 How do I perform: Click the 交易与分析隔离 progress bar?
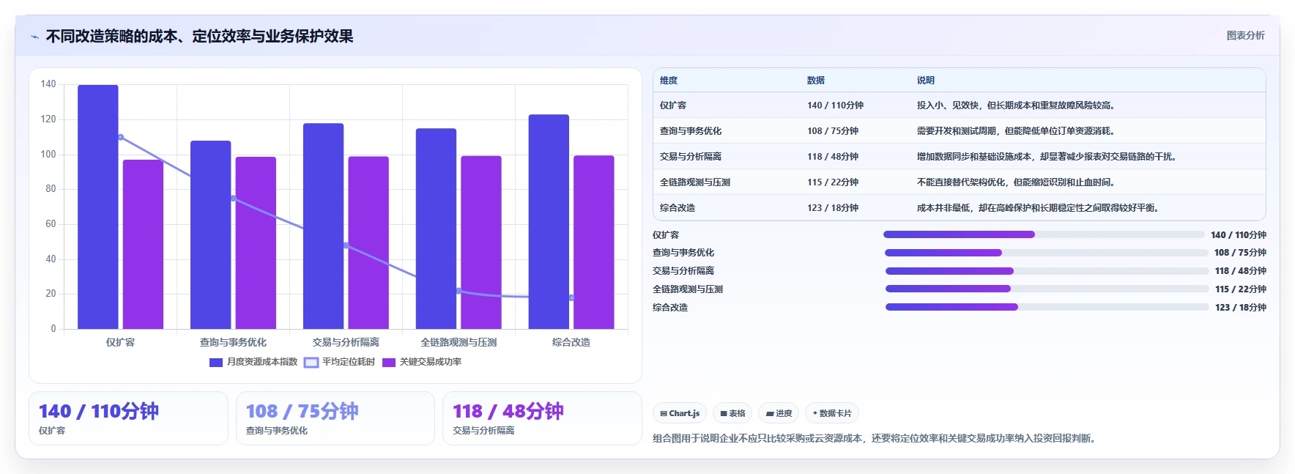[1047, 271]
